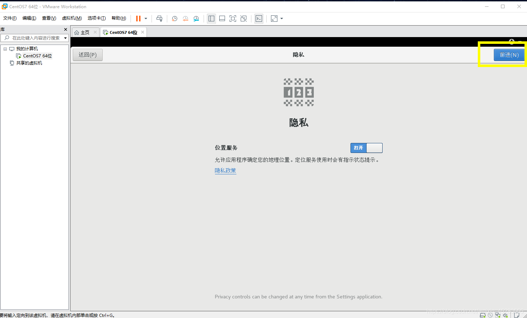This screenshot has height=318, width=527.
Task: Close the 主页 tab
Action: (95, 32)
